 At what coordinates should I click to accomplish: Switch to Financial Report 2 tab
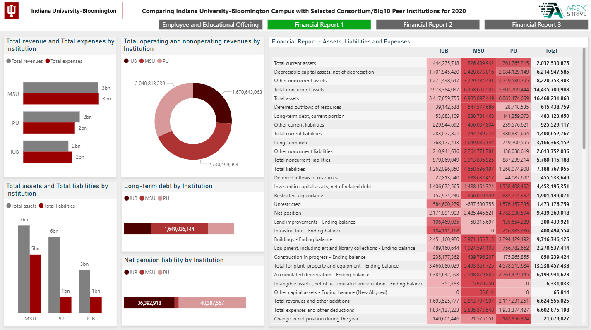click(x=428, y=25)
